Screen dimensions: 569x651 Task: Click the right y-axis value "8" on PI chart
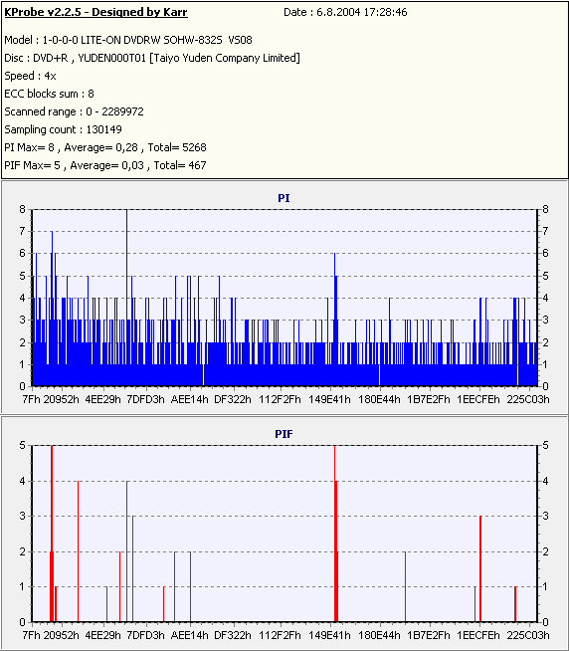click(546, 209)
